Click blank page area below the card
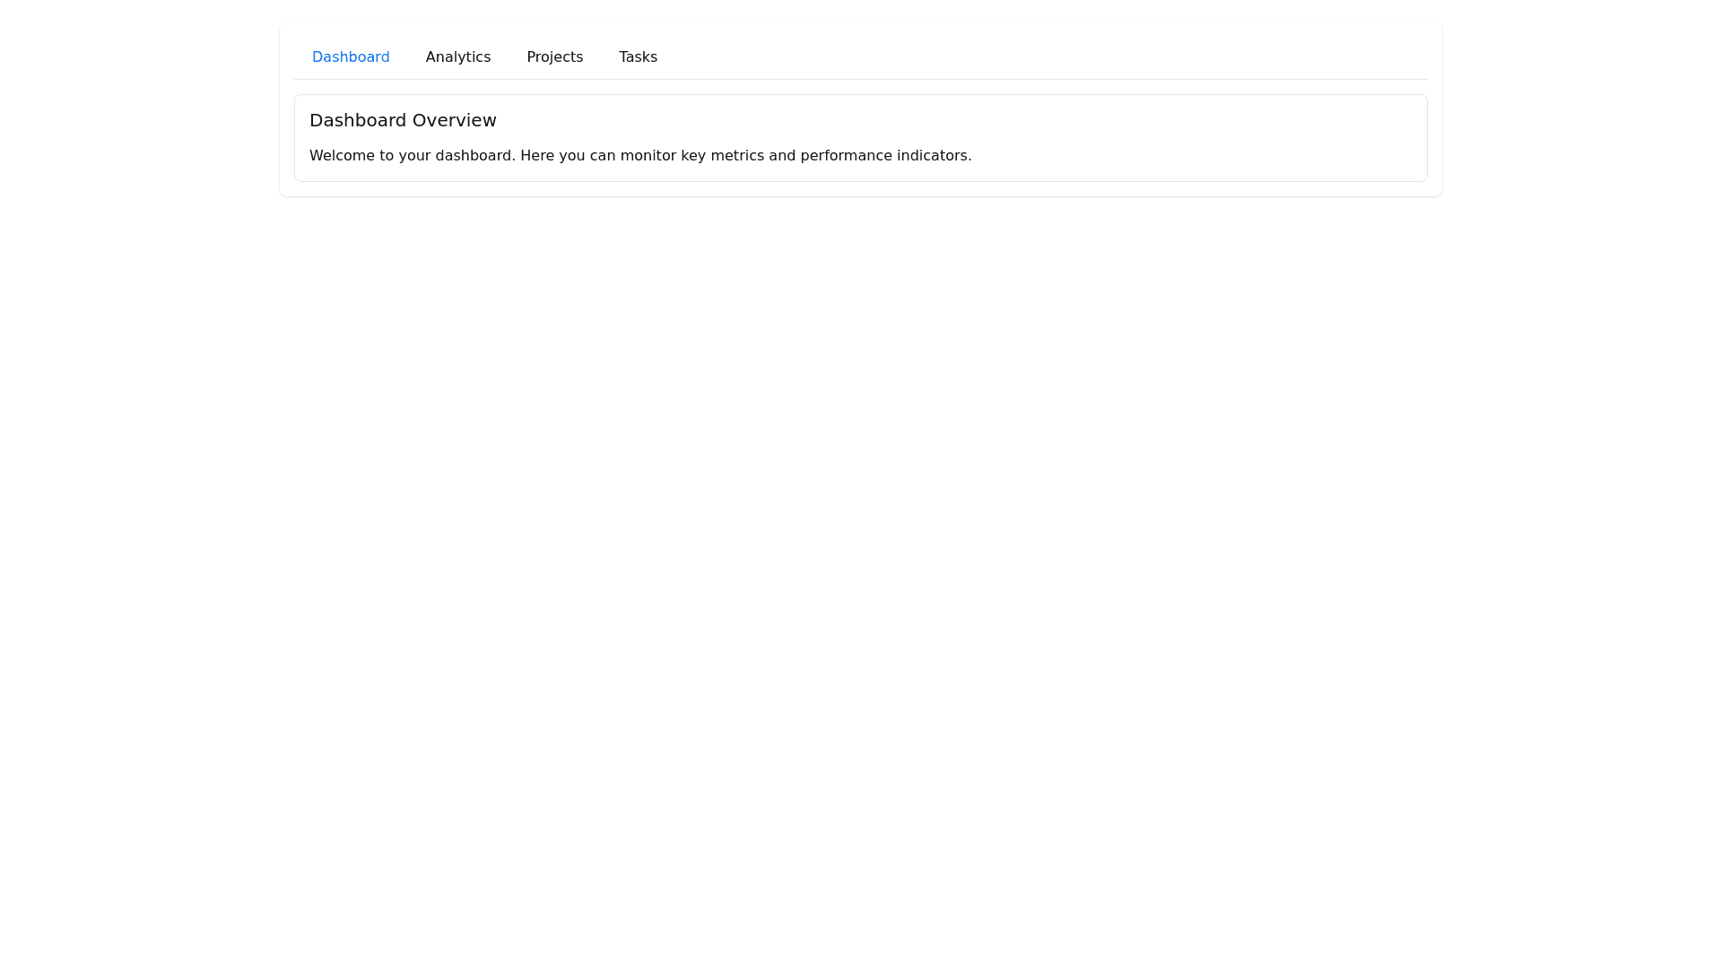 point(861,538)
